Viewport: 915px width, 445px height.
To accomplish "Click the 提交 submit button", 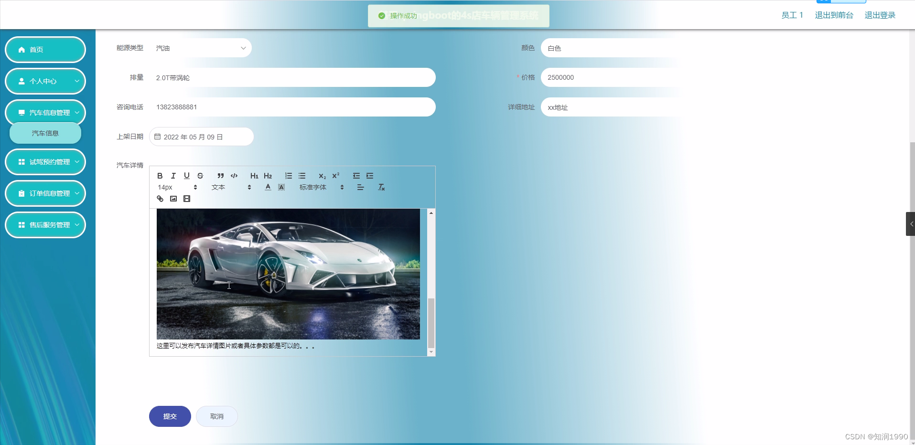I will (170, 416).
